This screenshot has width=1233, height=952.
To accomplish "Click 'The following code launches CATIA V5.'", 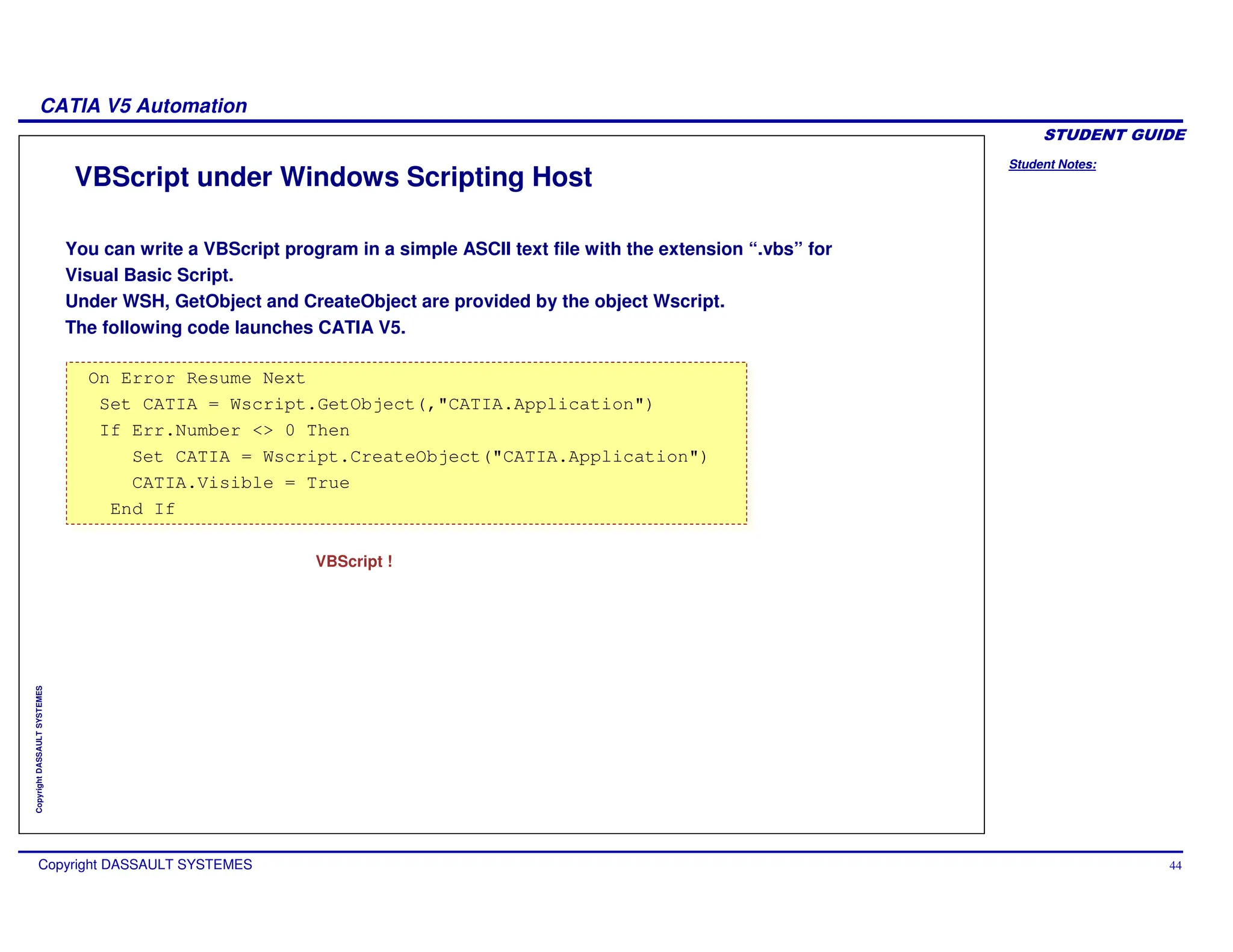I will [x=235, y=327].
